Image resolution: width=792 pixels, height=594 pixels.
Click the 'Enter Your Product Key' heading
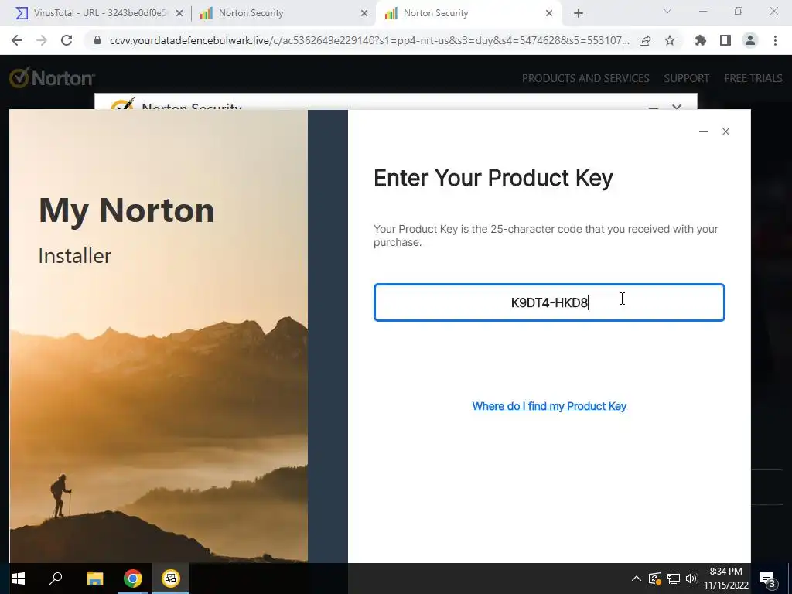493,179
